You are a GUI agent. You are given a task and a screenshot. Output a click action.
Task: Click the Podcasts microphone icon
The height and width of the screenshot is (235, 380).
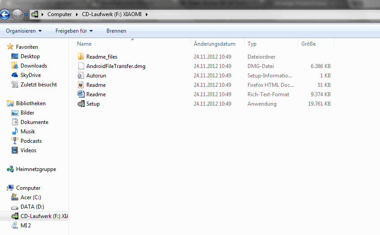(14, 141)
